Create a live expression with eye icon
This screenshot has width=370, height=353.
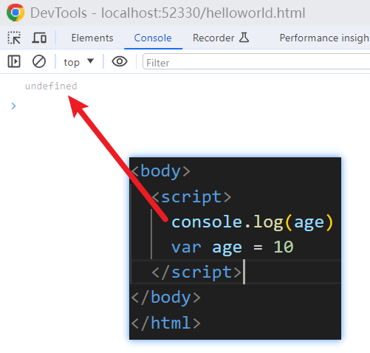120,61
